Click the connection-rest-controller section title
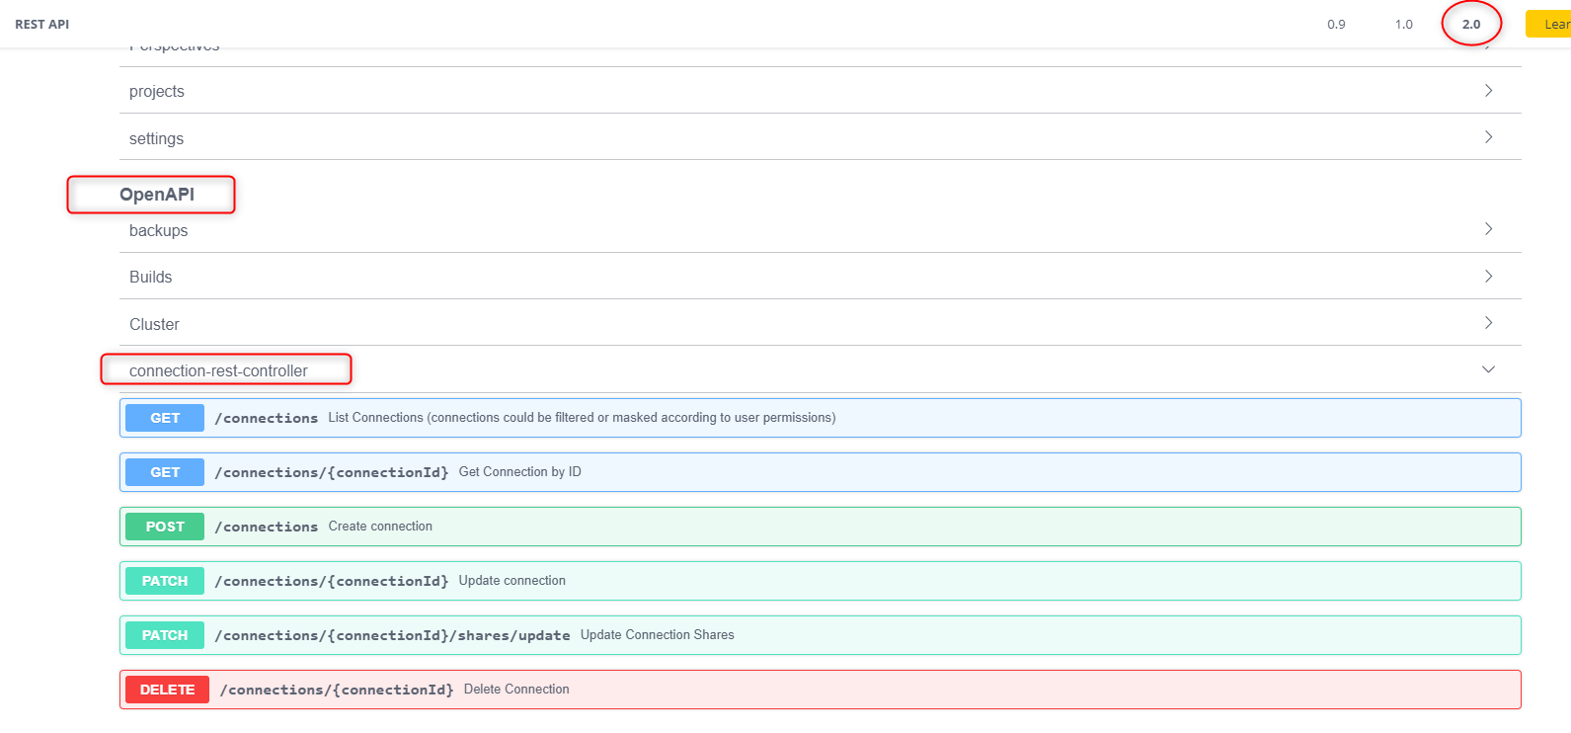Screen dimensions: 1571x733 tap(218, 370)
